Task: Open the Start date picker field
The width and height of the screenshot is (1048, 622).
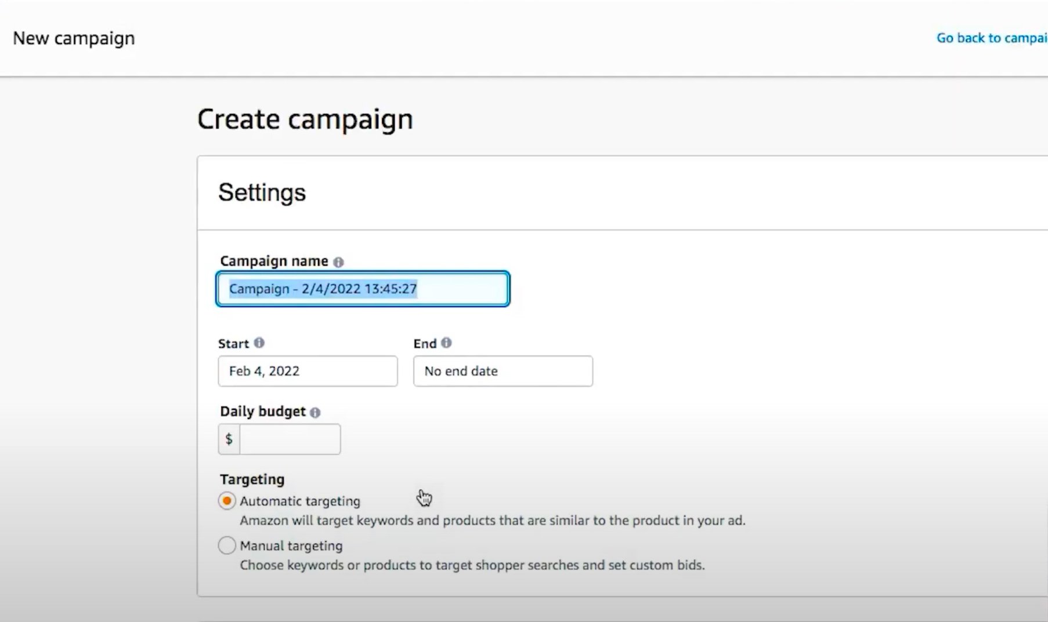Action: [308, 371]
